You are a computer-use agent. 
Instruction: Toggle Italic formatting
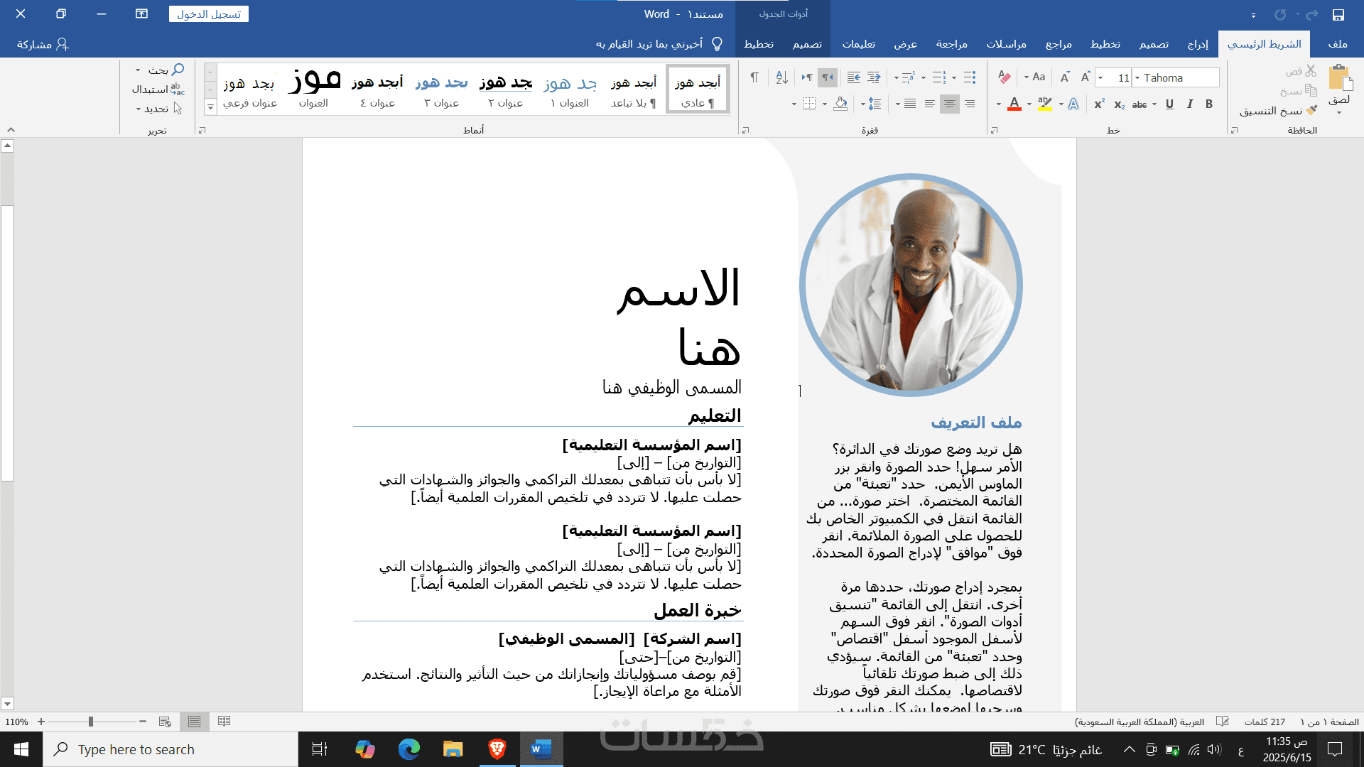(x=1190, y=104)
